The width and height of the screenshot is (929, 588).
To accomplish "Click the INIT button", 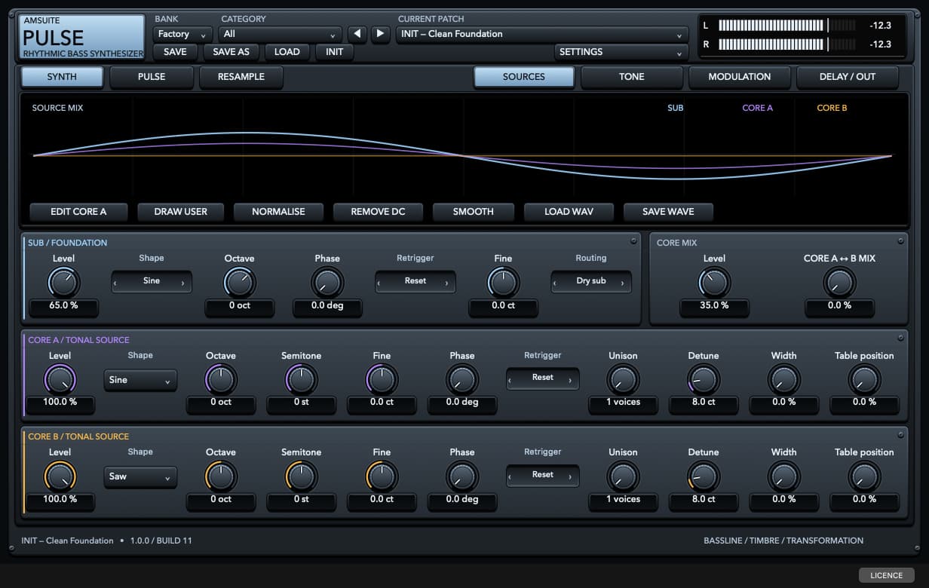I will coord(334,52).
